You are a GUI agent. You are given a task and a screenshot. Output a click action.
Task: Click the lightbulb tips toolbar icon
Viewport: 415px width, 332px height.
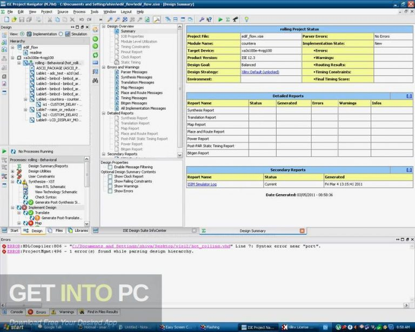[246, 19]
